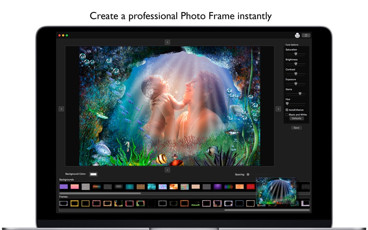Image resolution: width=368 pixels, height=230 pixels.
Task: Click the Defaults button
Action: (x=296, y=118)
